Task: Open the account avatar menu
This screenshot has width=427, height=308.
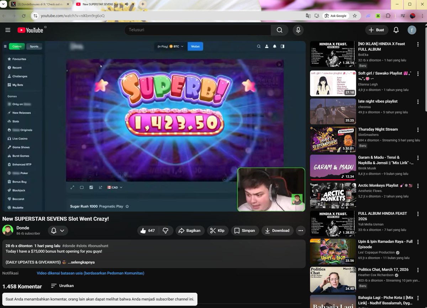Action: pos(412,30)
